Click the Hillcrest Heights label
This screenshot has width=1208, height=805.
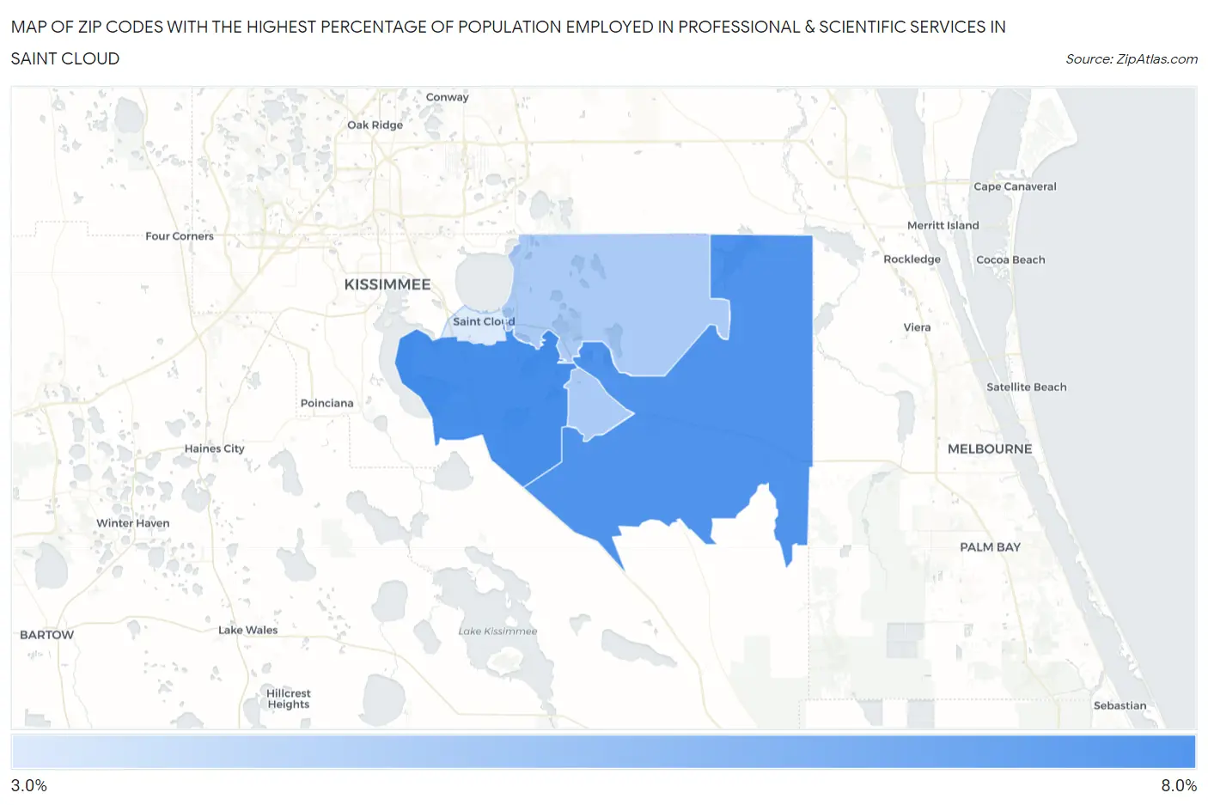288,698
